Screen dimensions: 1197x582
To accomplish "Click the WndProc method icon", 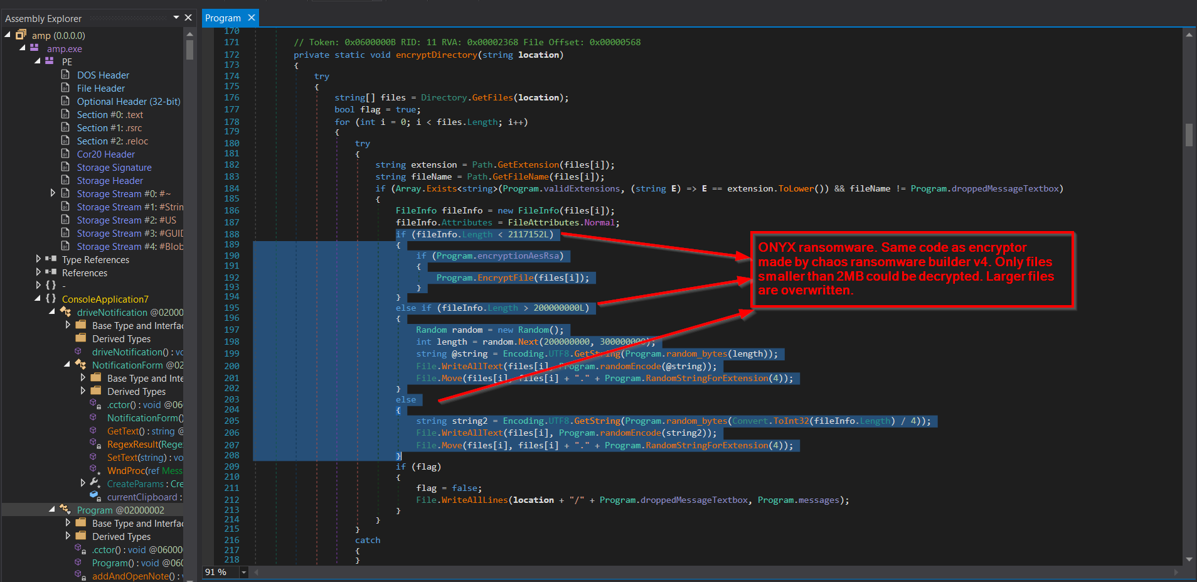I will (x=95, y=470).
